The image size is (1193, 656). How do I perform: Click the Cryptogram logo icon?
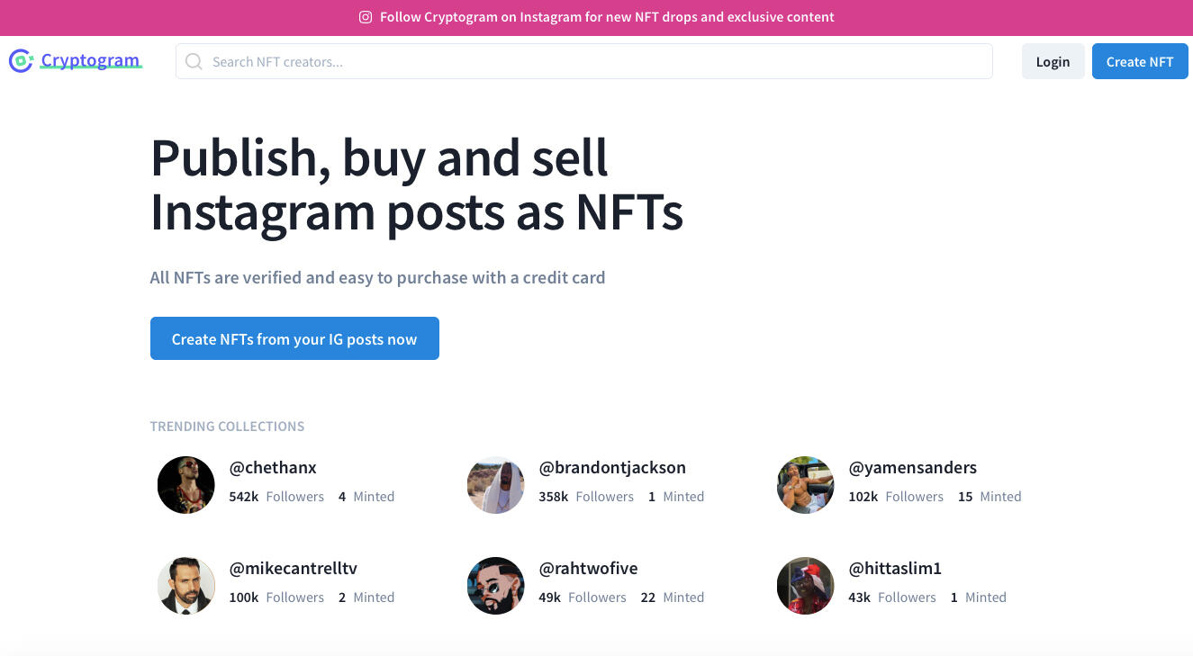point(21,61)
